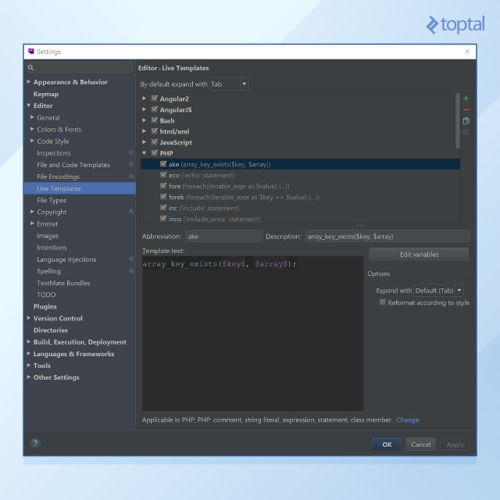Click the Editor breadcrumb label

click(x=148, y=68)
